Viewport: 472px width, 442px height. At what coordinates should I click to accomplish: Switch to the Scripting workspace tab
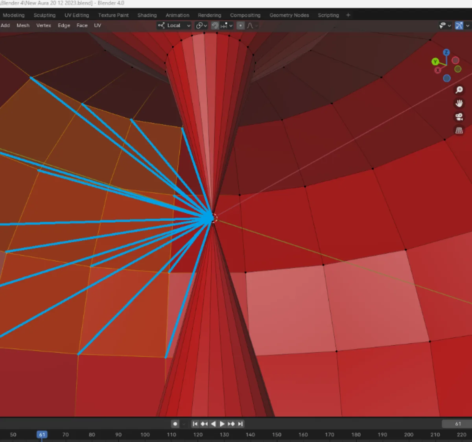(328, 15)
